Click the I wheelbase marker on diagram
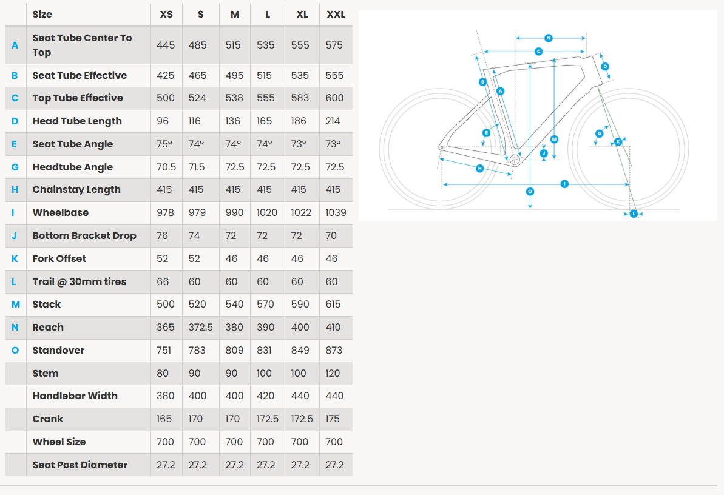This screenshot has height=495, width=724. click(x=564, y=183)
